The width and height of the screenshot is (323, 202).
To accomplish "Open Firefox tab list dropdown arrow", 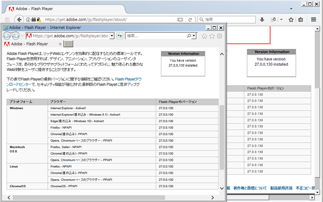I will (x=291, y=9).
